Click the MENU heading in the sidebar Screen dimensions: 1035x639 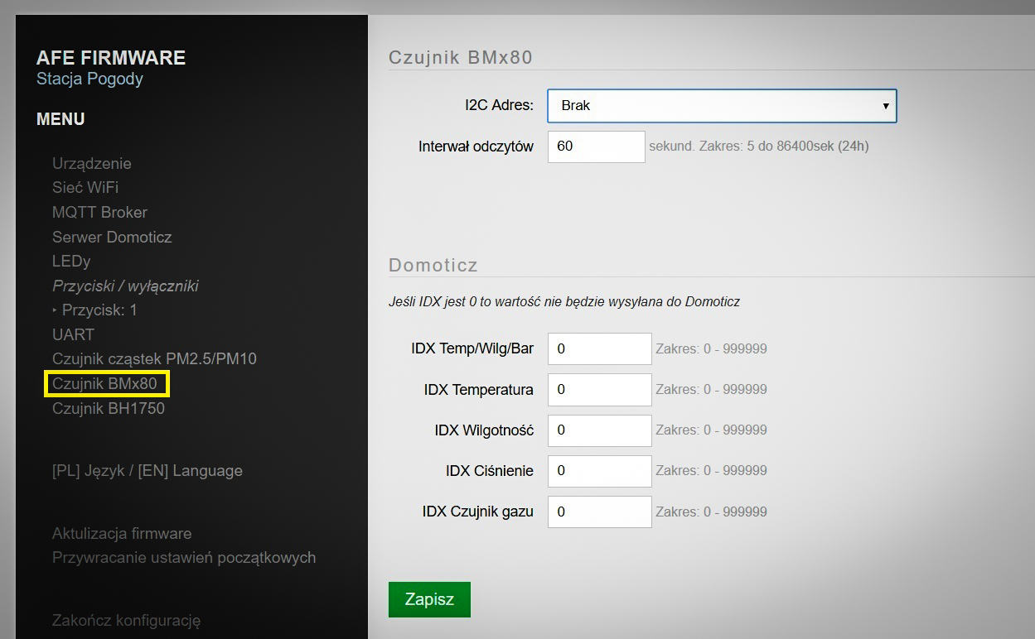tap(60, 119)
